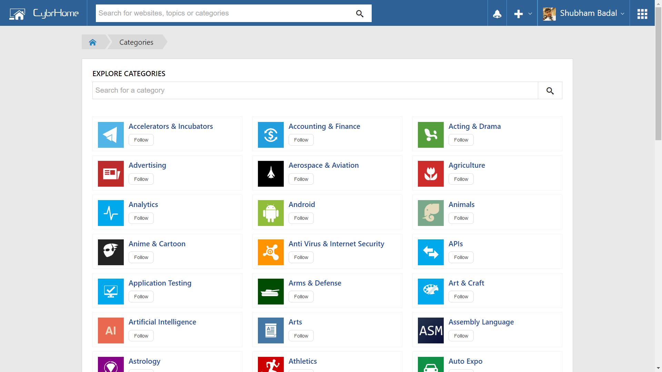Toggle Follow for Analytics category
The width and height of the screenshot is (662, 372).
tap(141, 218)
